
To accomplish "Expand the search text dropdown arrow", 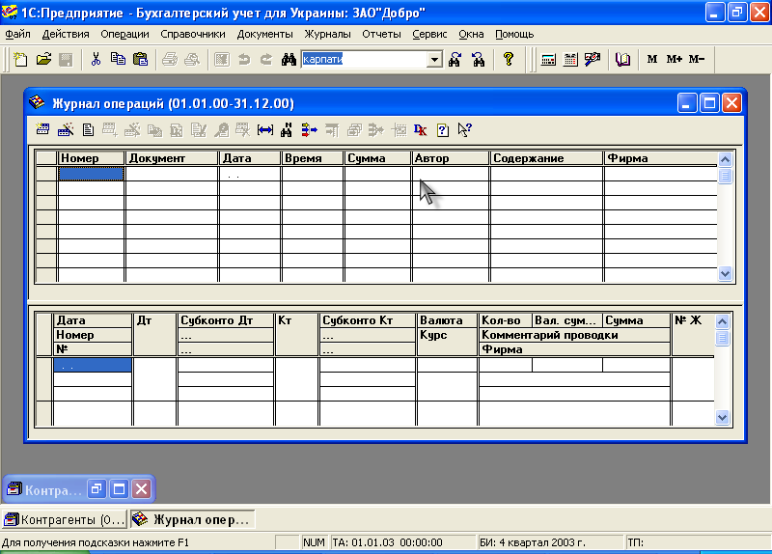I will pos(434,60).
